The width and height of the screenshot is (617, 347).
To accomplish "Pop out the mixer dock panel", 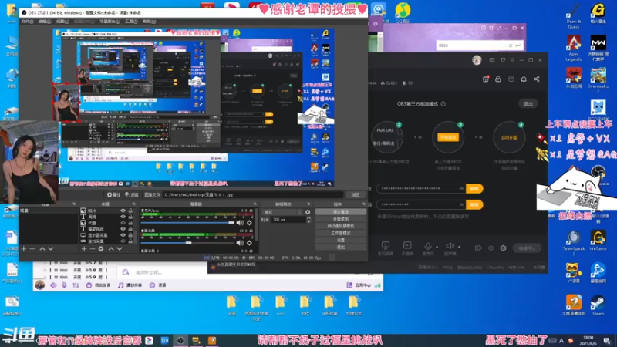I will [x=255, y=204].
